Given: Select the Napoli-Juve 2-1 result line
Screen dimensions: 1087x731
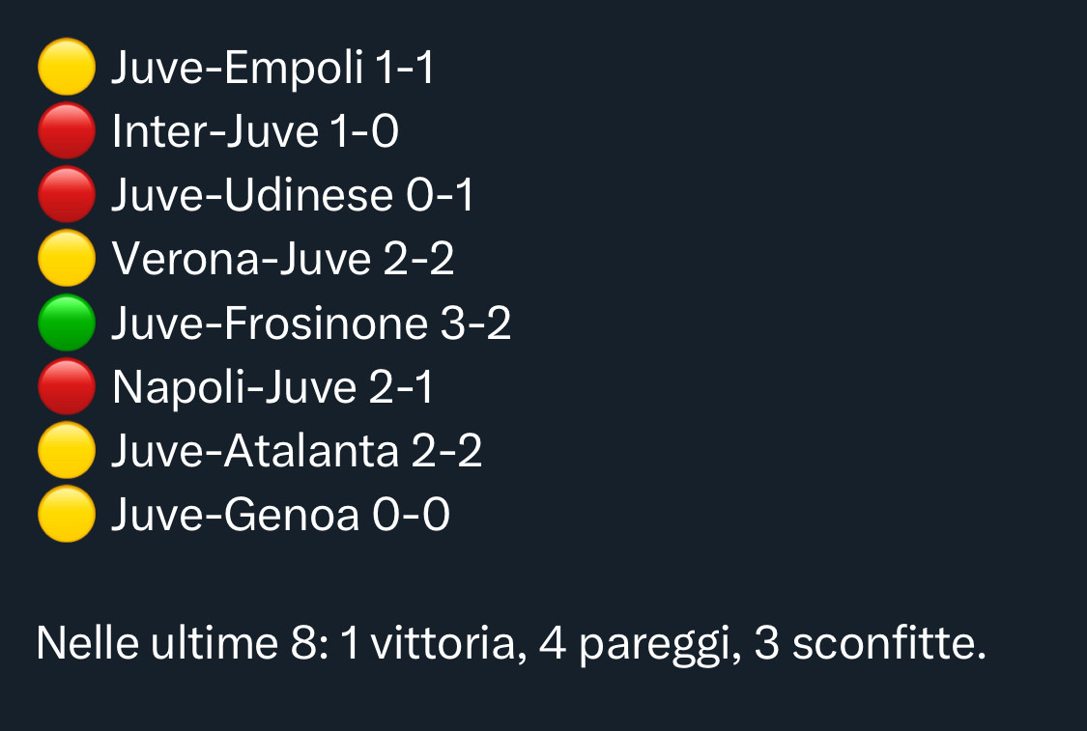Looking at the screenshot, I should 272,387.
